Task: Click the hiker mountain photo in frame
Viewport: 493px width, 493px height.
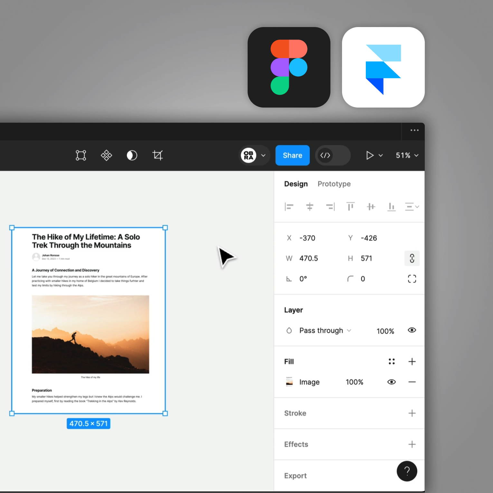Action: 90,334
